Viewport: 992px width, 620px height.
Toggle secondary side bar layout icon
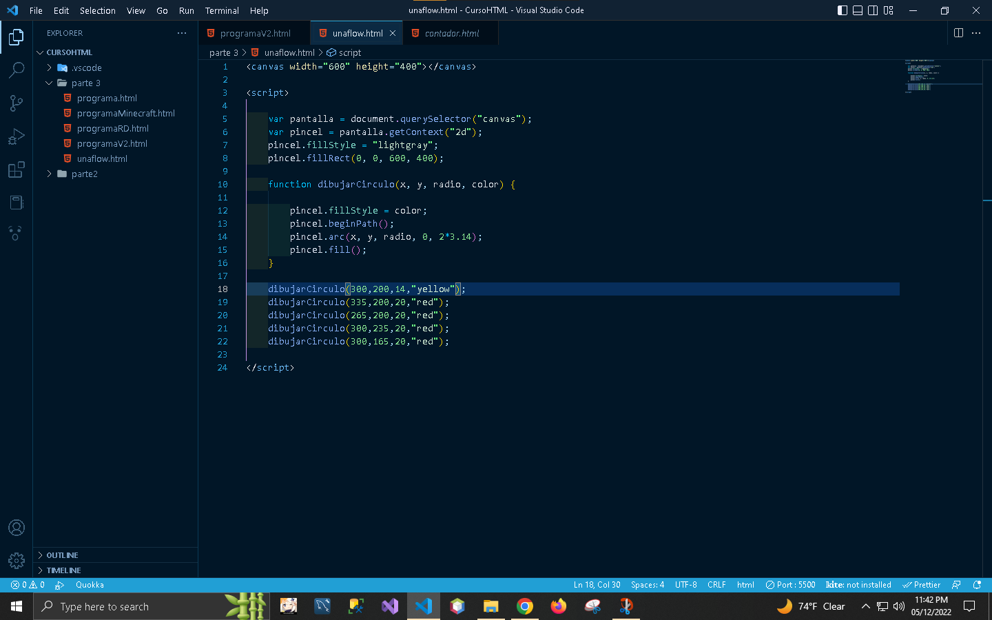pyautogui.click(x=873, y=10)
